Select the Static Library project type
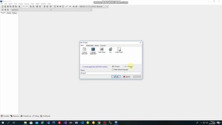The image size is (222, 125). click(102, 50)
